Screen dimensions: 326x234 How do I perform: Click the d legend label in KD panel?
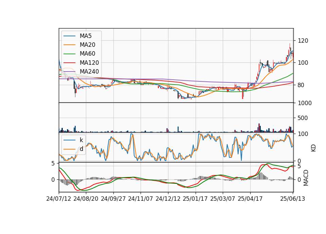coord(81,149)
